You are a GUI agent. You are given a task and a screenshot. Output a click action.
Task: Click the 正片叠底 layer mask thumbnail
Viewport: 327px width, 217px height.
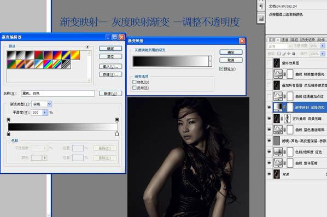[287, 119]
